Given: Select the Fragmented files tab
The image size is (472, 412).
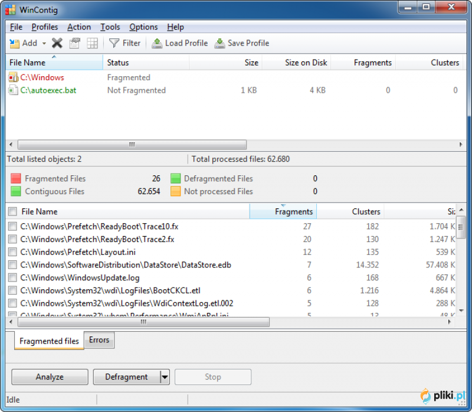Looking at the screenshot, I should [x=49, y=341].
